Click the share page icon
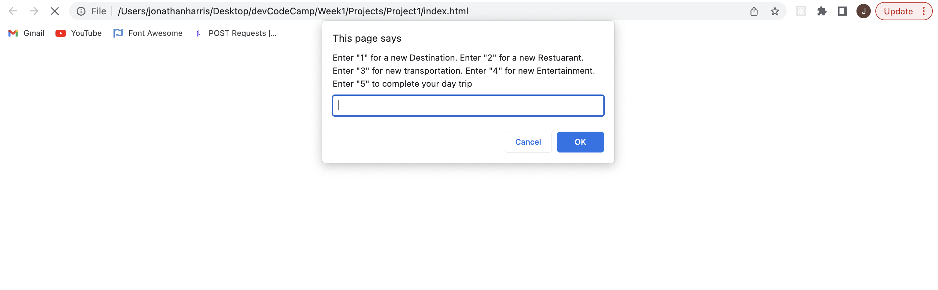This screenshot has width=938, height=290. 754,11
